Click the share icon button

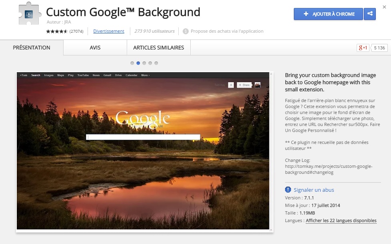pos(370,14)
